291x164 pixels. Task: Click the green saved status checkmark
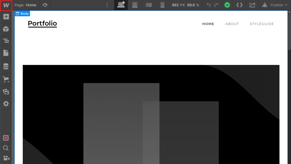pyautogui.click(x=227, y=5)
